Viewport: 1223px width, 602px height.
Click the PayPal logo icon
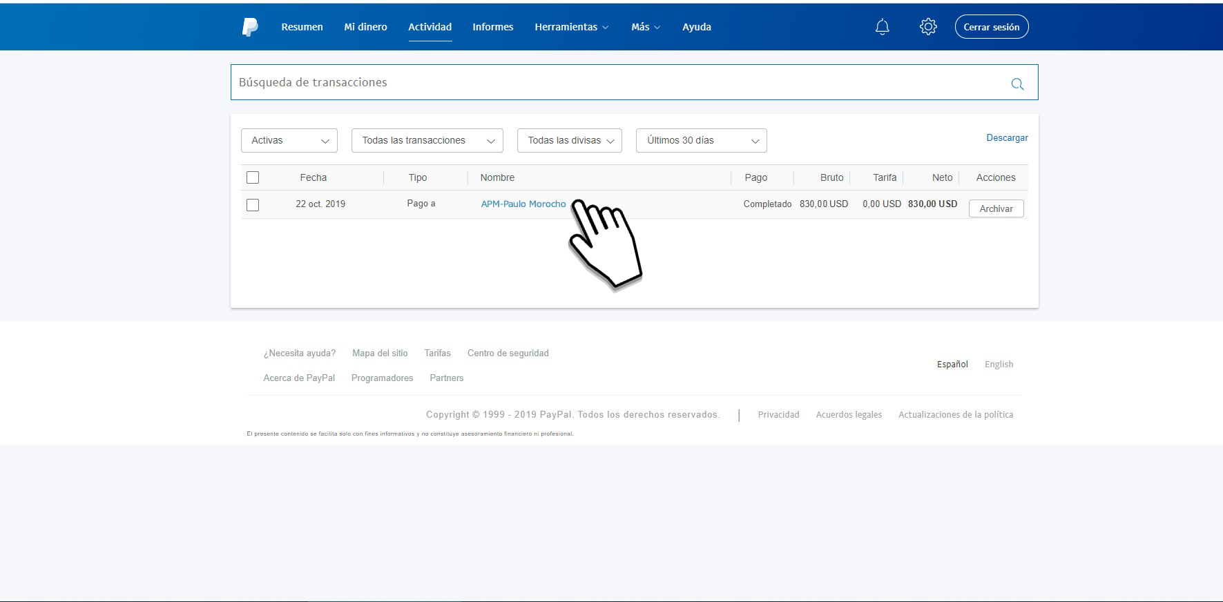click(250, 27)
